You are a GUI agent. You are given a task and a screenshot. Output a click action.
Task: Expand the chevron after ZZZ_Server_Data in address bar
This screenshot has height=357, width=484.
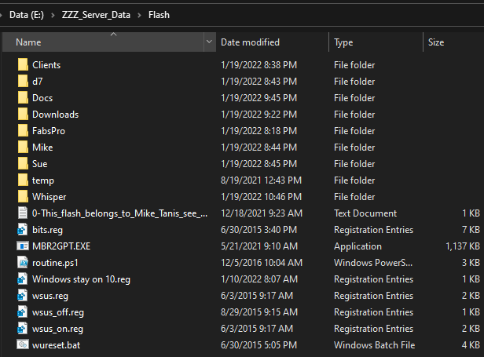pos(139,15)
